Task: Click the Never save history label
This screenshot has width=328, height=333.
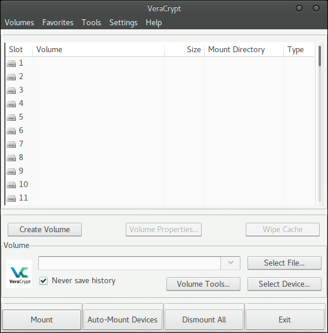Action: tap(83, 281)
